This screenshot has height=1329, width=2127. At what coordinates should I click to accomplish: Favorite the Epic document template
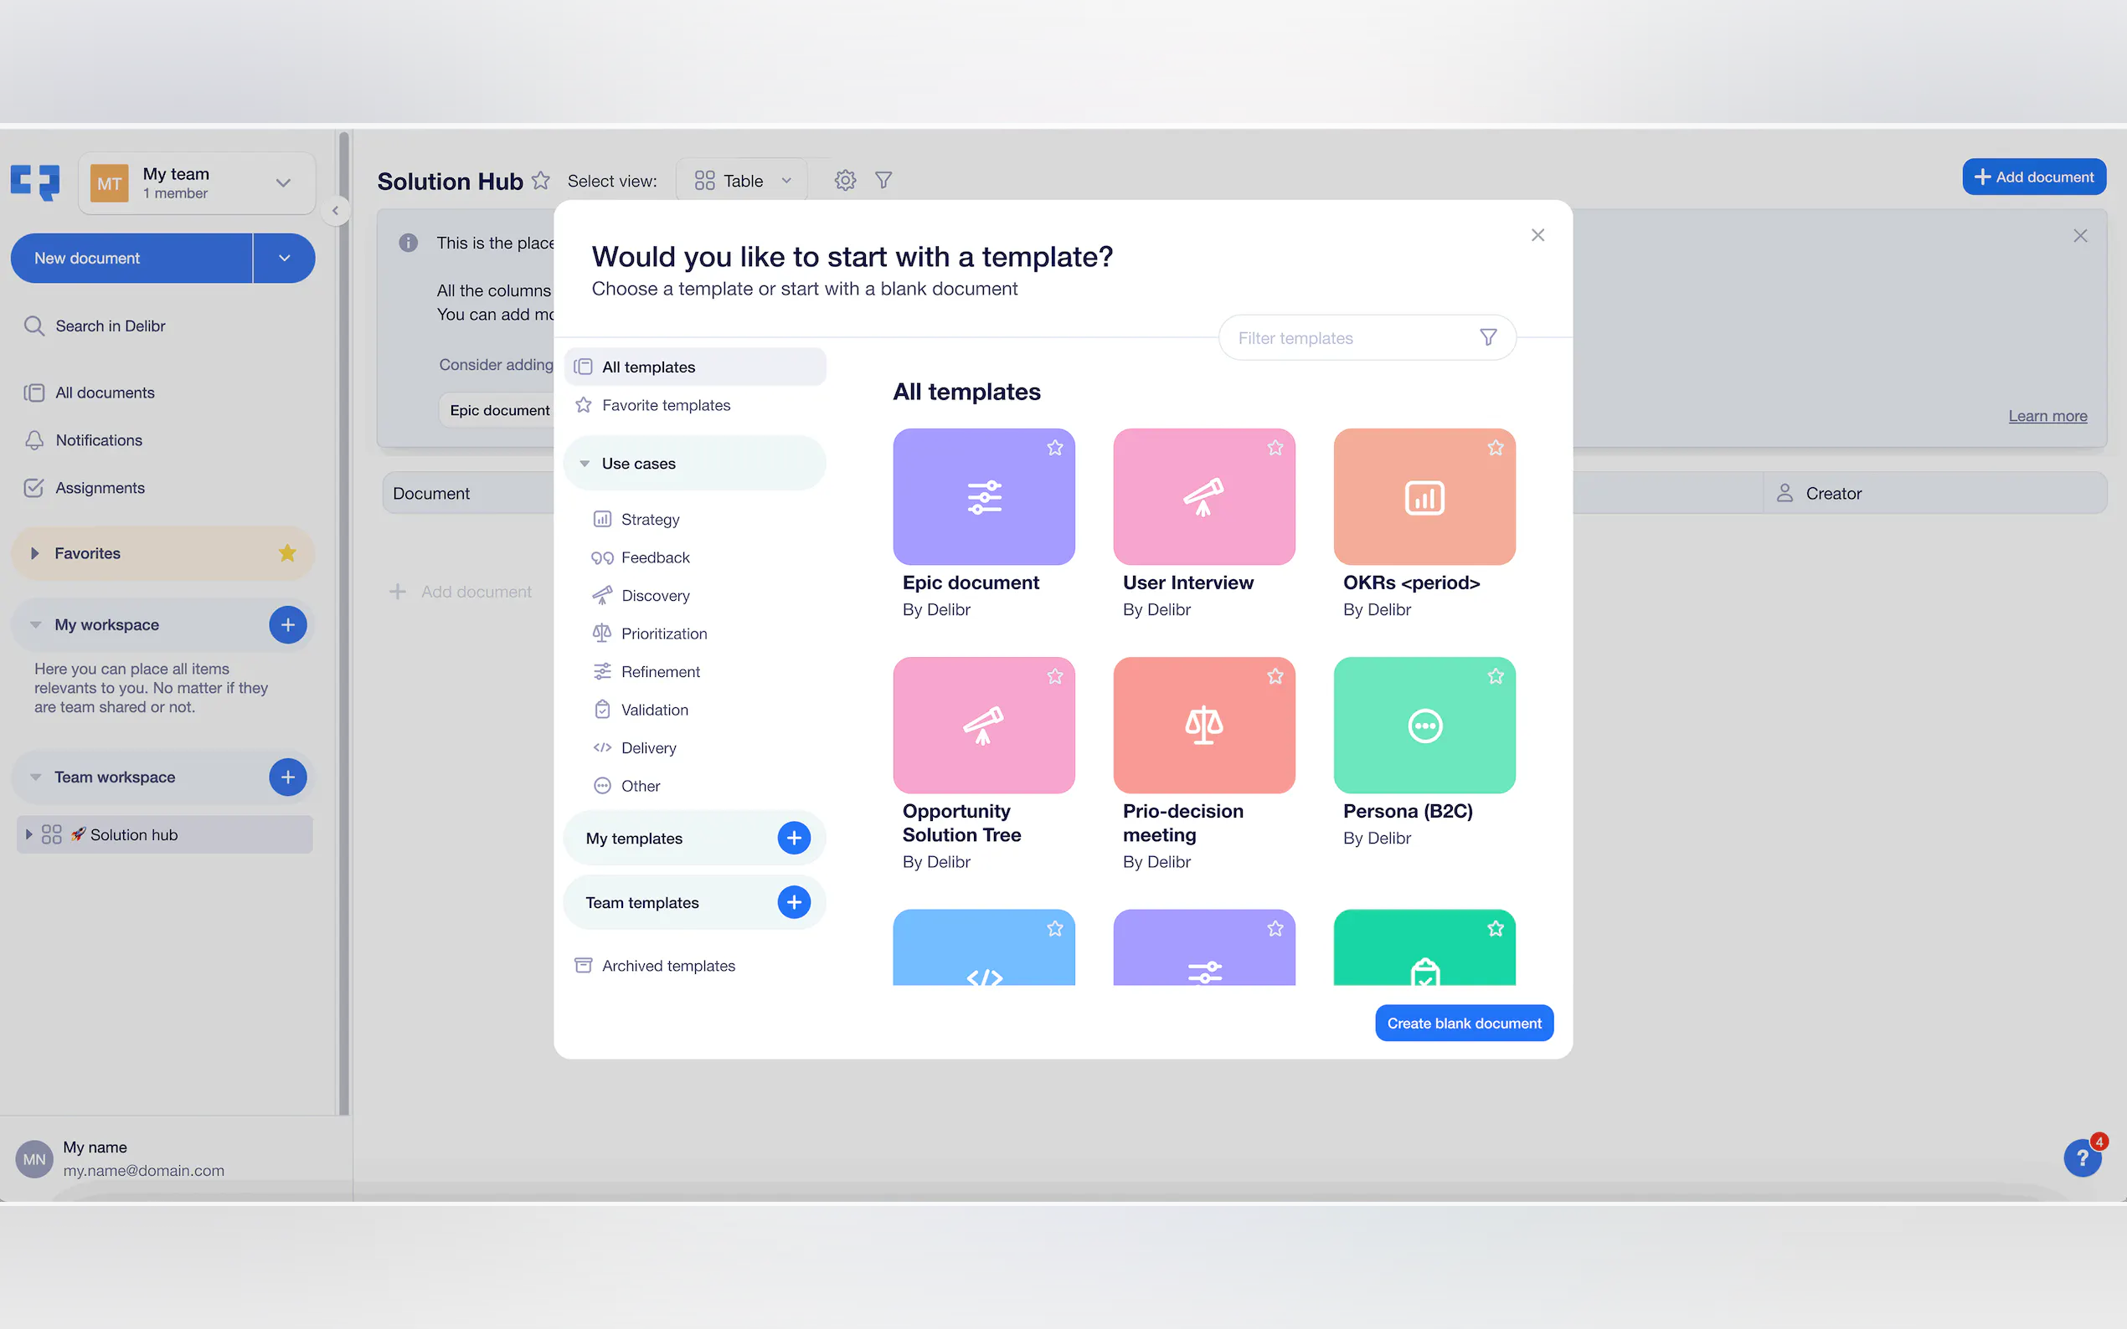(x=1054, y=448)
